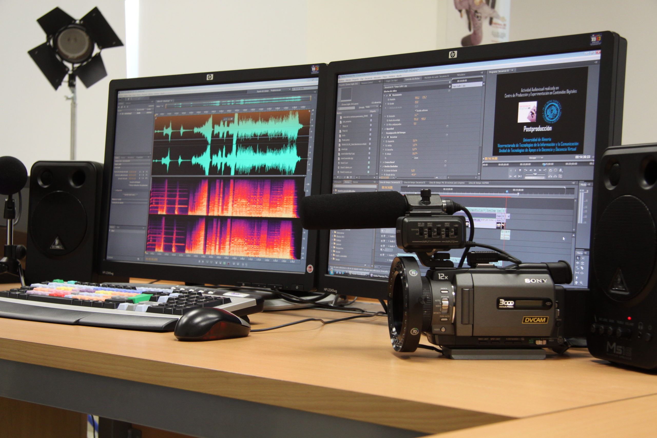657x438 pixels.
Task: Open the Secuencia menu in the menu bar
Action: 369,79
